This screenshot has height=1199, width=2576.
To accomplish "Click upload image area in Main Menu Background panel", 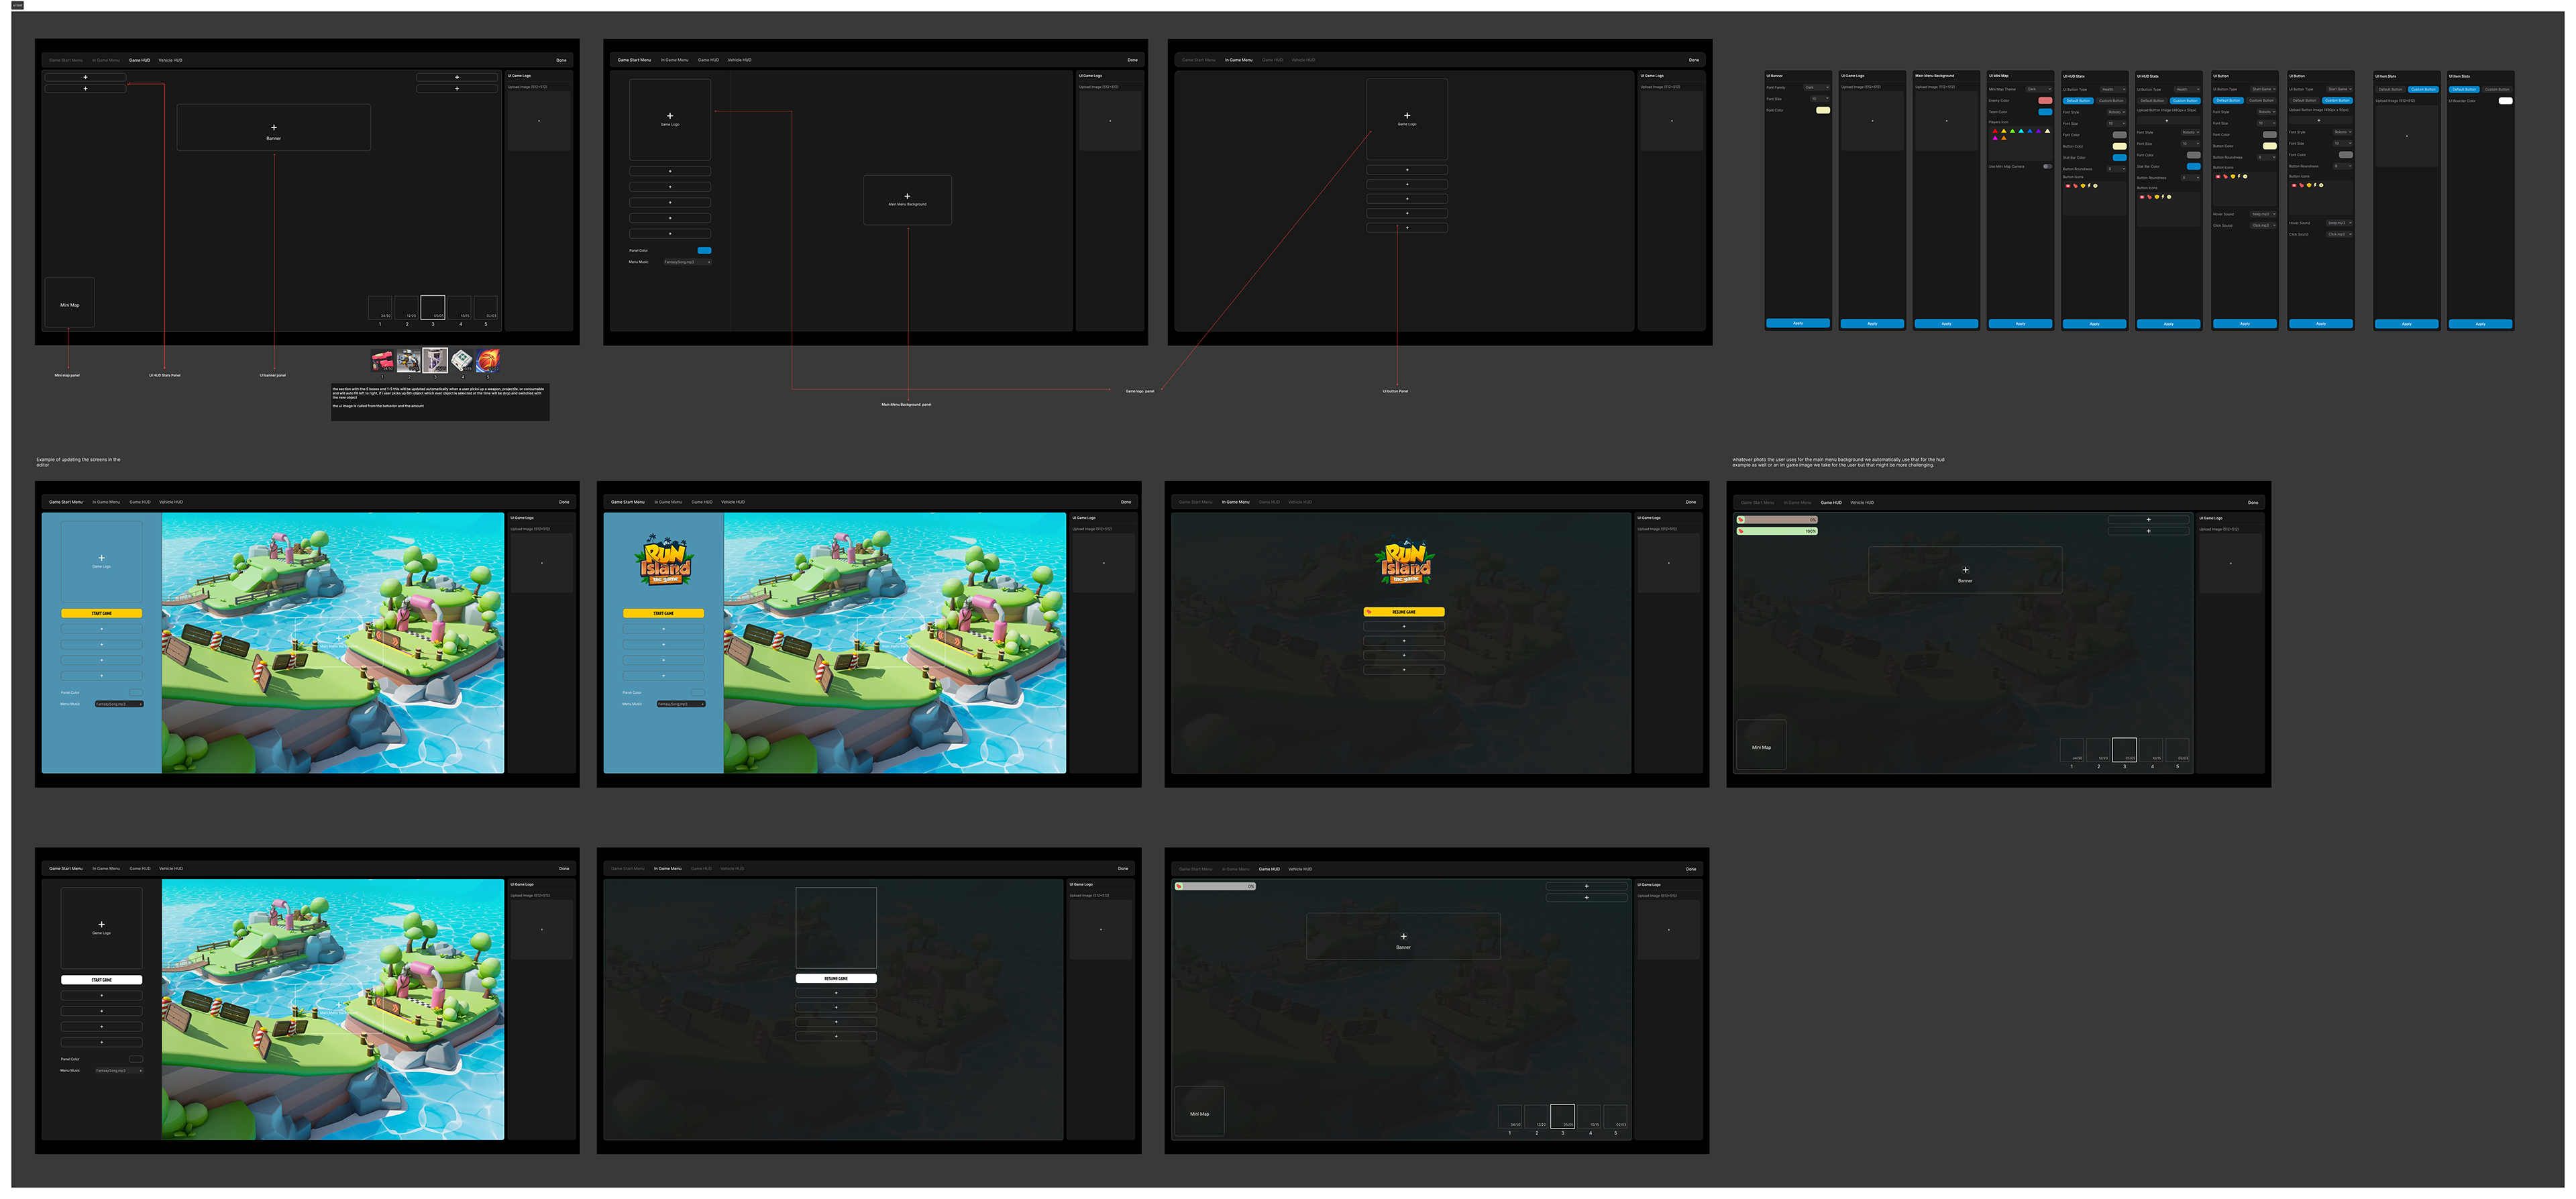I will coord(1947,121).
